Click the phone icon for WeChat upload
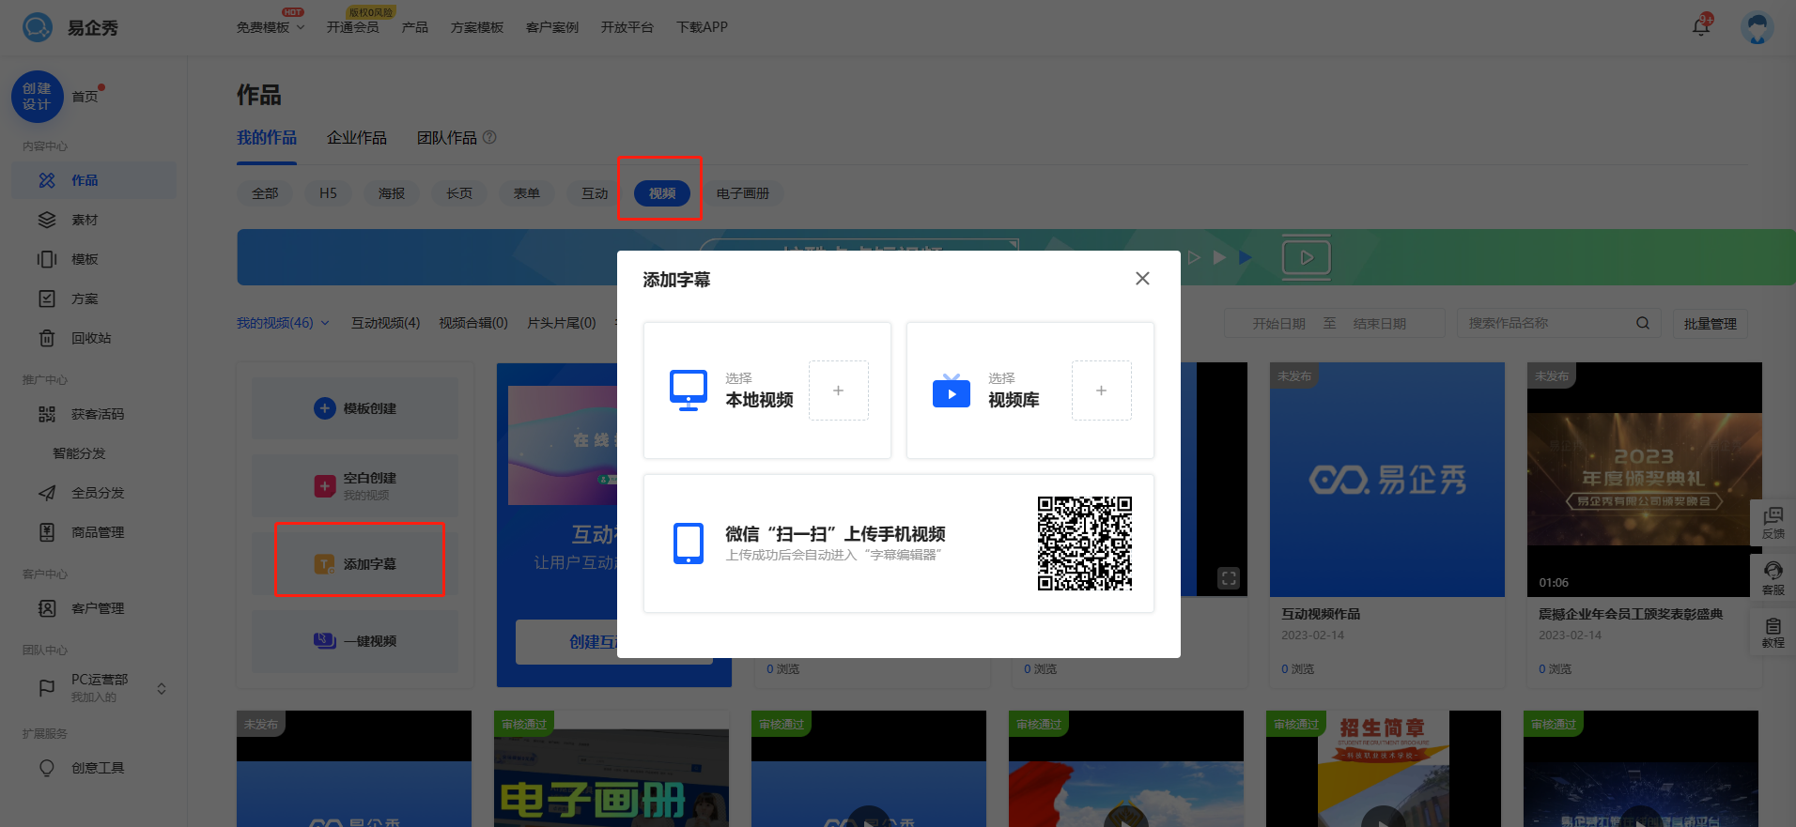 pos(689,544)
